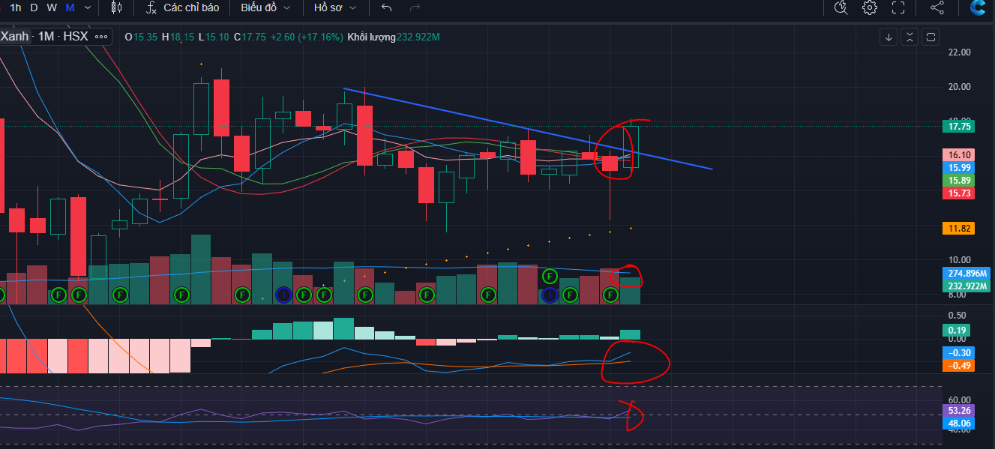Collapse the pane with inward arrows
This screenshot has width=995, height=449.
pos(910,37)
